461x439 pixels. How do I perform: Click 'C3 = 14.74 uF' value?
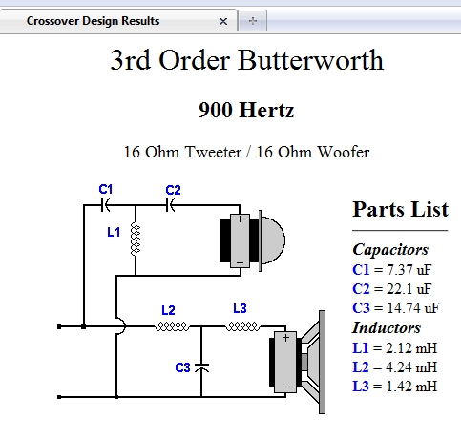click(396, 308)
